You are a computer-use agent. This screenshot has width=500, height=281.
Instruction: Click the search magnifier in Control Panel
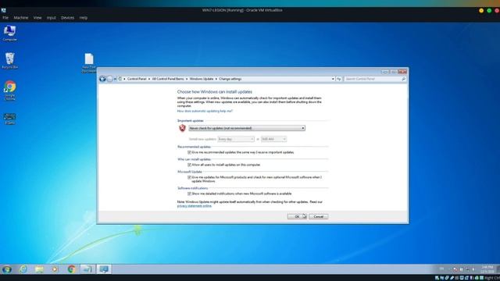tap(403, 79)
